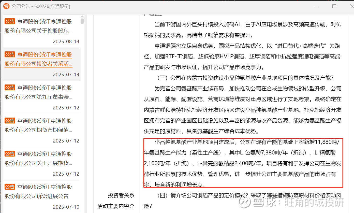Click the line starting 率，培育新的利润增长点

click(175, 185)
